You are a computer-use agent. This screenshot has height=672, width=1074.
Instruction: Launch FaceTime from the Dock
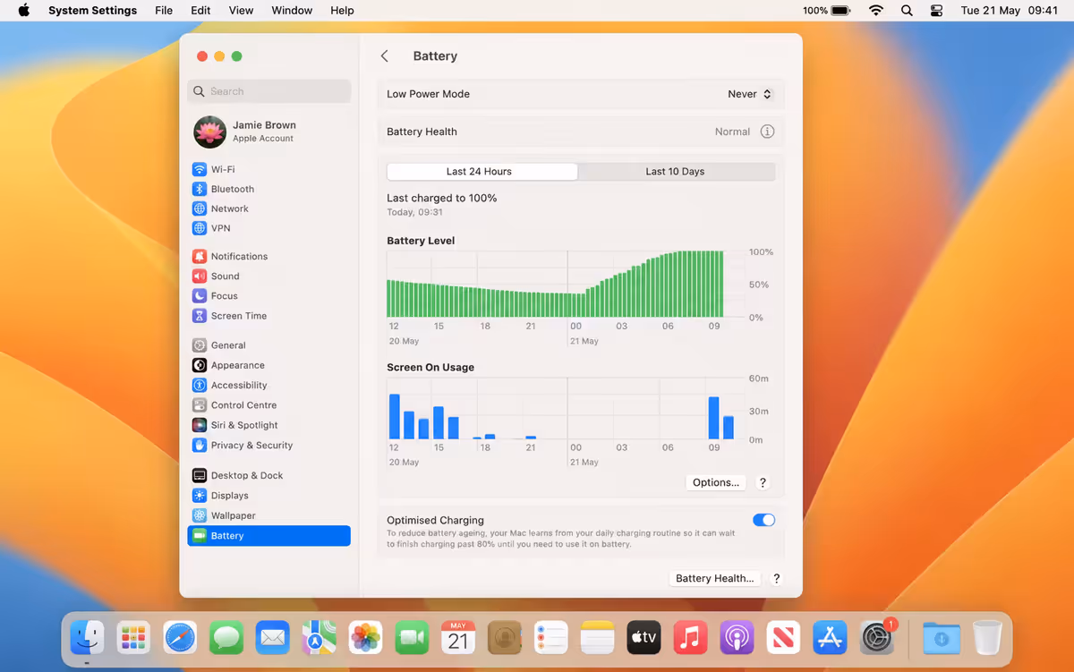click(x=412, y=637)
